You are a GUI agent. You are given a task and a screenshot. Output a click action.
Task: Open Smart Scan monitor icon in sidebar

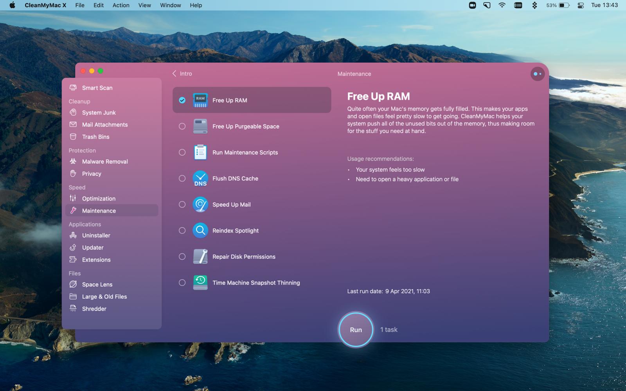pyautogui.click(x=73, y=88)
